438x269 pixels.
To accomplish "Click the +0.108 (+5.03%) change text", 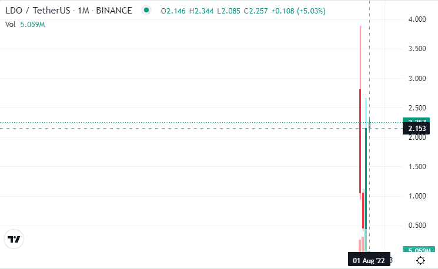I will coord(298,11).
